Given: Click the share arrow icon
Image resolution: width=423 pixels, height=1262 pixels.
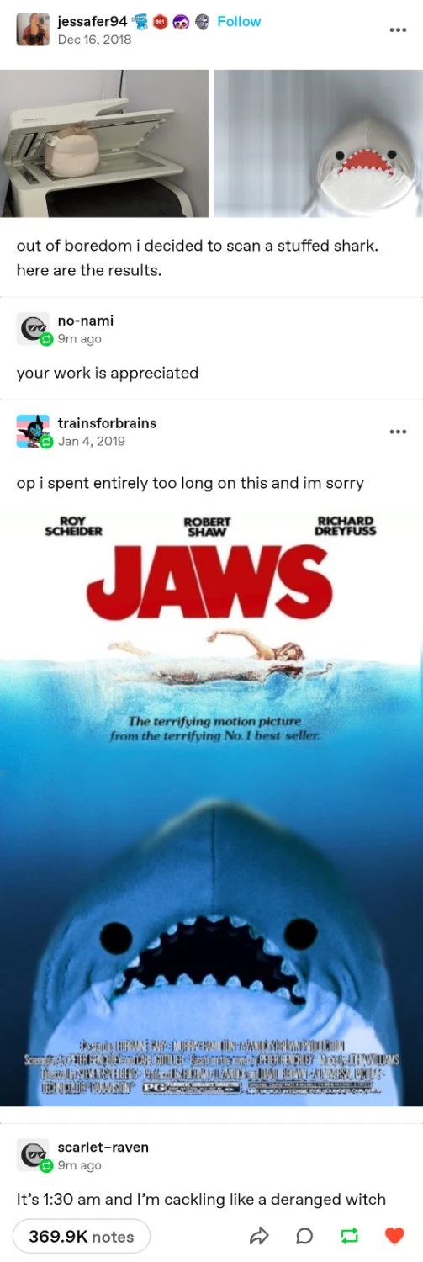Looking at the screenshot, I should point(259,1236).
